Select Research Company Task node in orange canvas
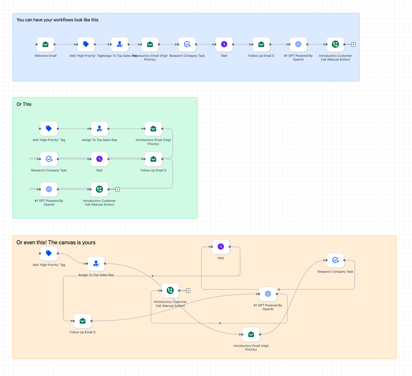Image resolution: width=412 pixels, height=376 pixels. pos(335,260)
